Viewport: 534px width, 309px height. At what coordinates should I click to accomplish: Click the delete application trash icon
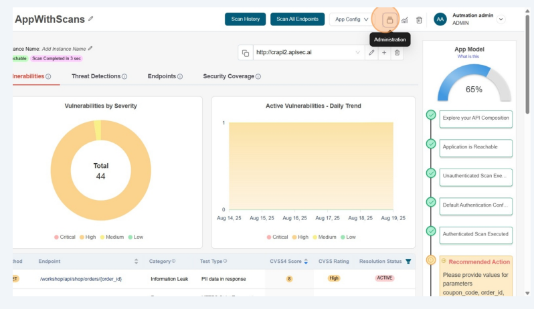[419, 19]
